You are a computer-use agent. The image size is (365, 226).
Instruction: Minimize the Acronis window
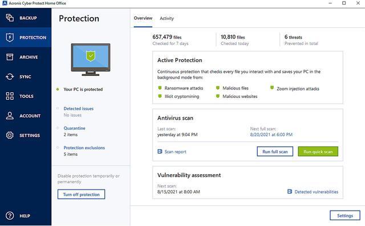point(330,3)
